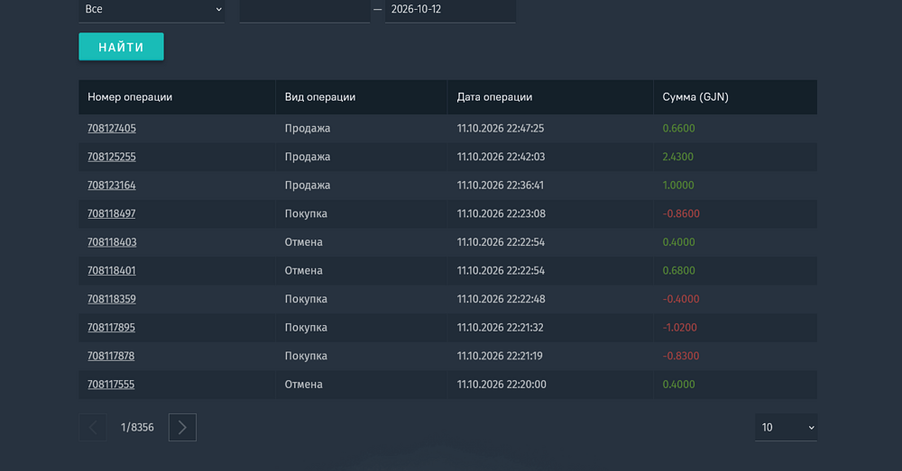Screen dimensions: 902x471
Task: Click 'Покупка' in row 708118497
Action: 306,213
